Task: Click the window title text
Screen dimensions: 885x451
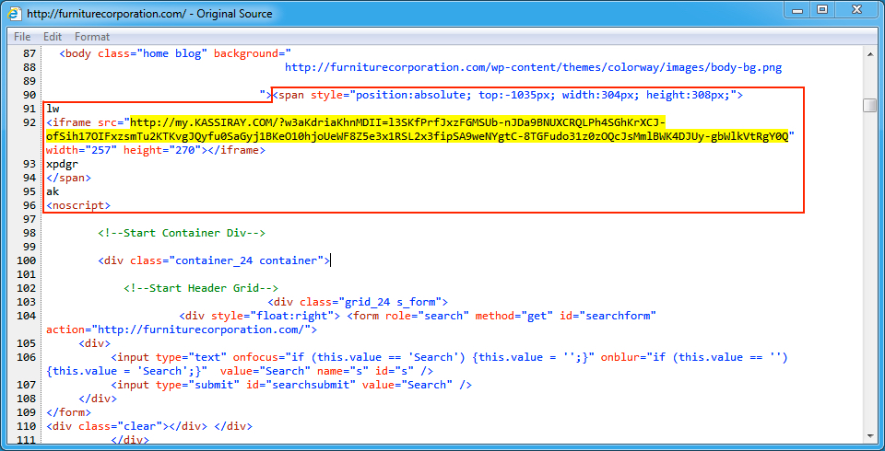Action: click(x=149, y=14)
